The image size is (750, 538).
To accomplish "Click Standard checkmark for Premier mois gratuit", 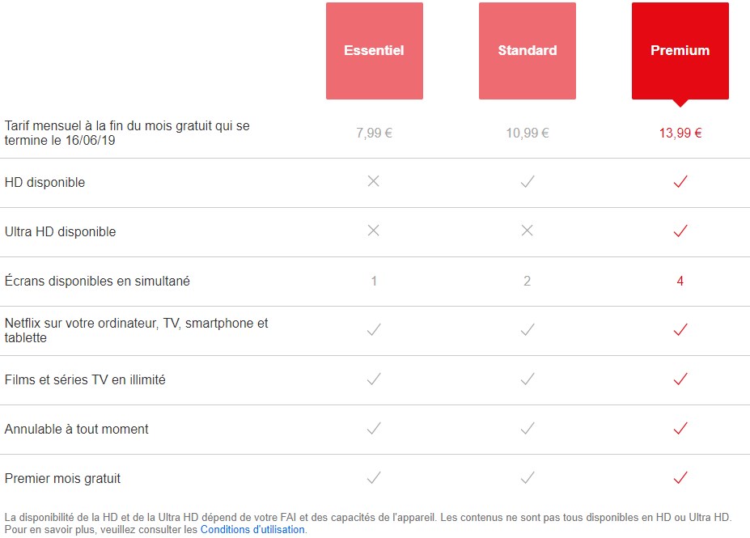I will [x=528, y=478].
